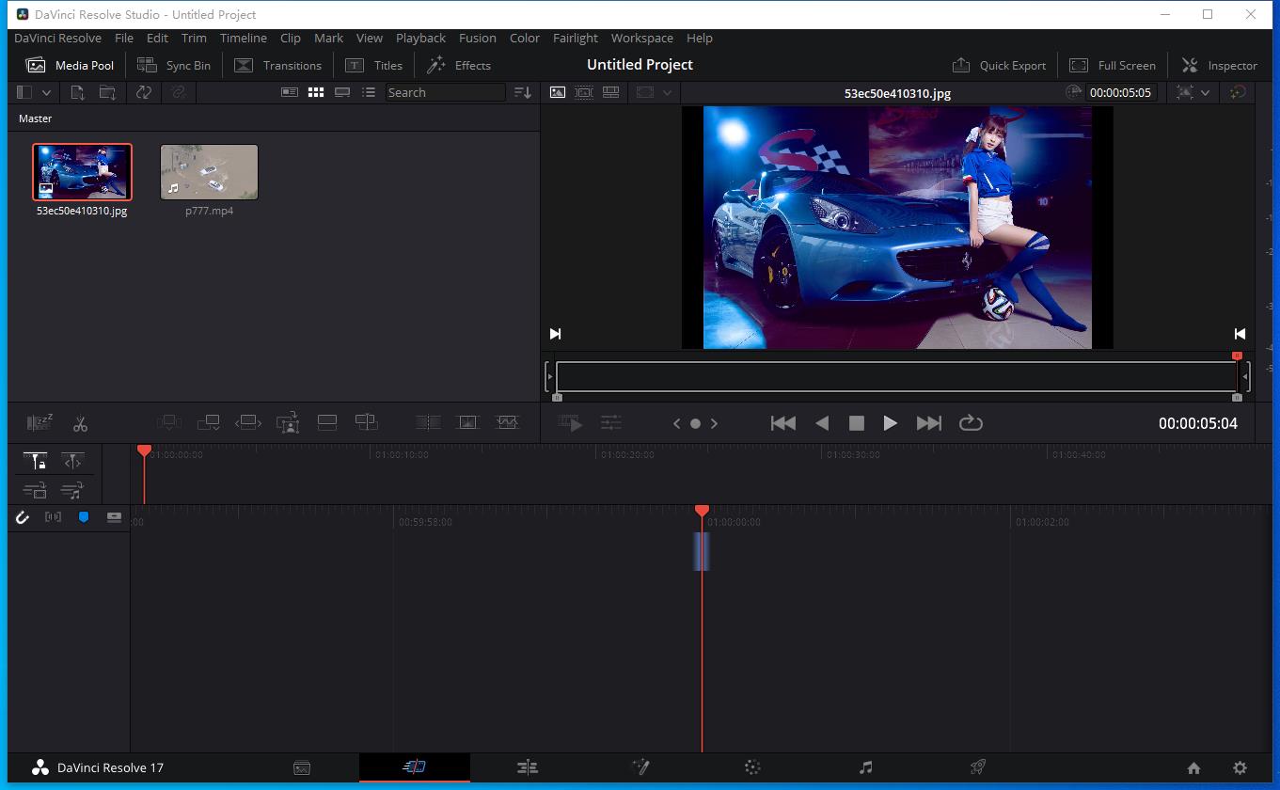Open the Transitions panel
Image resolution: width=1280 pixels, height=790 pixels.
tap(277, 65)
